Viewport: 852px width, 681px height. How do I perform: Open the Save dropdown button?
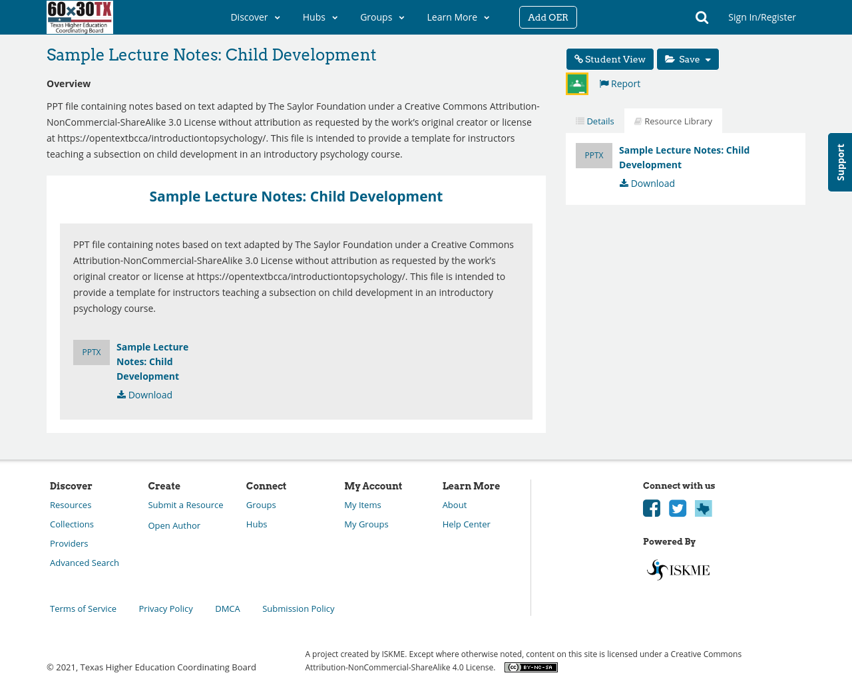tap(688, 59)
